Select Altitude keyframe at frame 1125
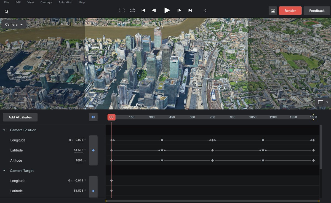This screenshot has width=331, height=203. [263, 161]
